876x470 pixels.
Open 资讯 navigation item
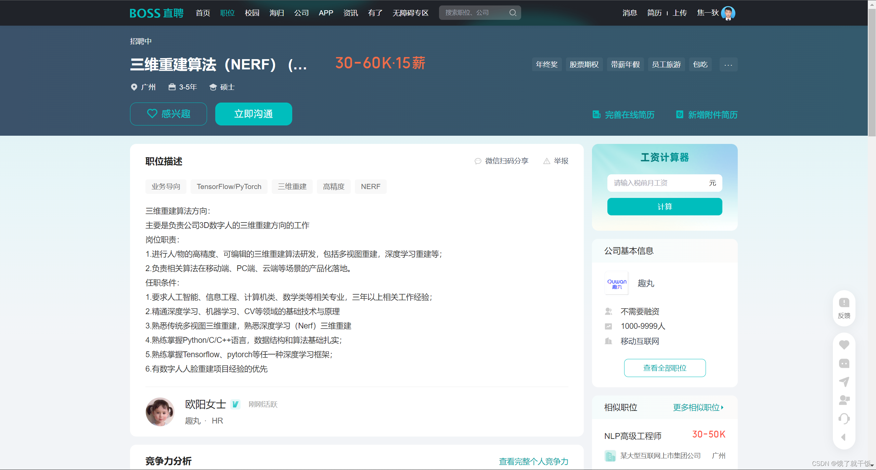coord(351,13)
